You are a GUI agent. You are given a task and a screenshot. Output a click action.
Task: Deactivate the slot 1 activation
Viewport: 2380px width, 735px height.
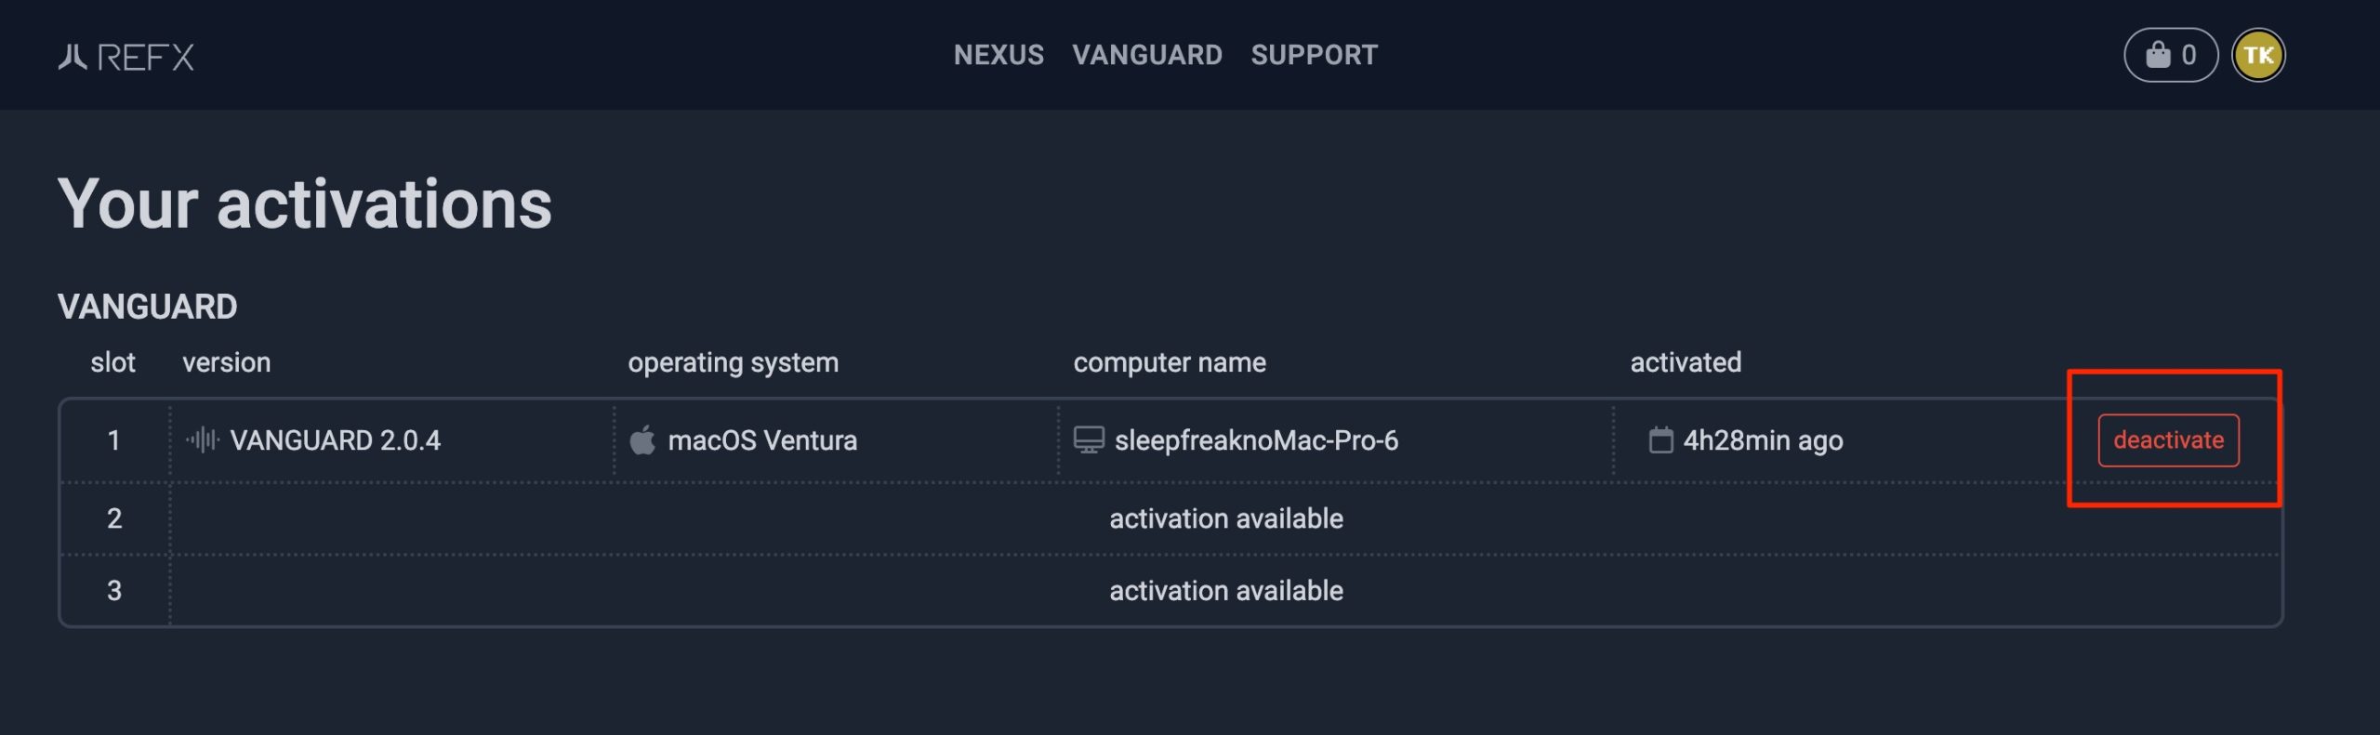2168,440
